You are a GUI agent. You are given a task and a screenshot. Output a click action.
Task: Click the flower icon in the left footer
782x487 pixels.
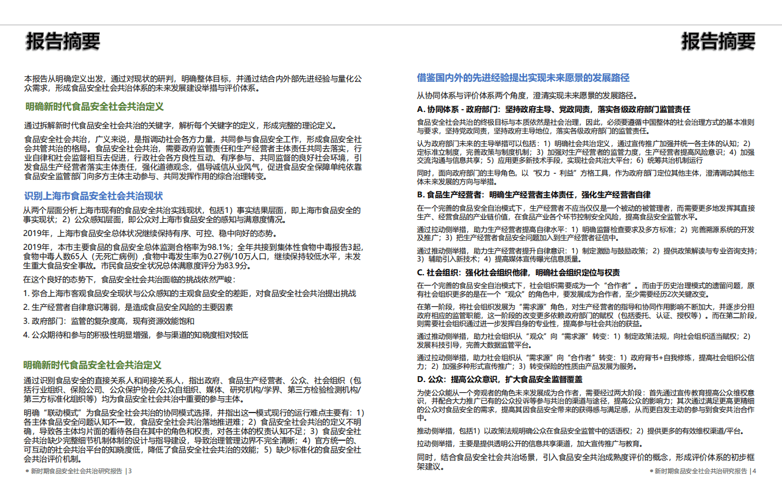click(27, 471)
